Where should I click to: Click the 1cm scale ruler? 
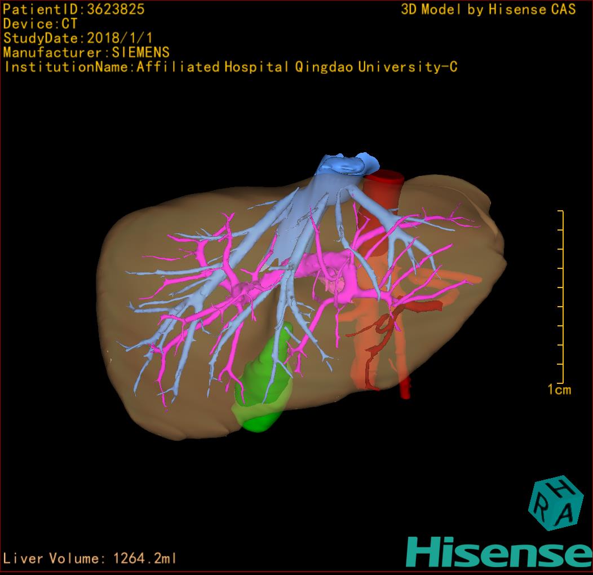pyautogui.click(x=561, y=297)
